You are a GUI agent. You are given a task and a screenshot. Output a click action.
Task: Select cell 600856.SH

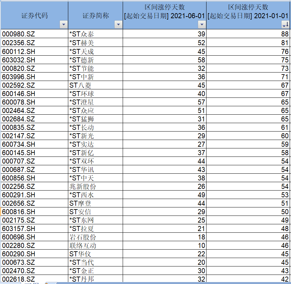coord(34,178)
